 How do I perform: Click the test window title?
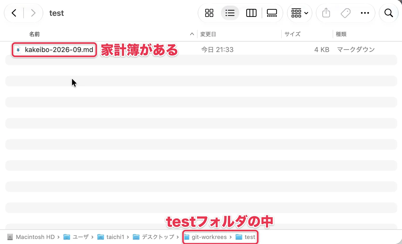57,13
